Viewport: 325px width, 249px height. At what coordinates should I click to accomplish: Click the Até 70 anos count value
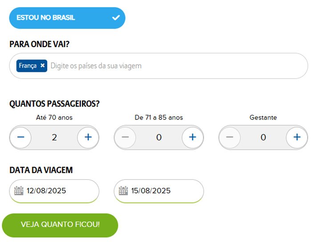[x=54, y=137]
